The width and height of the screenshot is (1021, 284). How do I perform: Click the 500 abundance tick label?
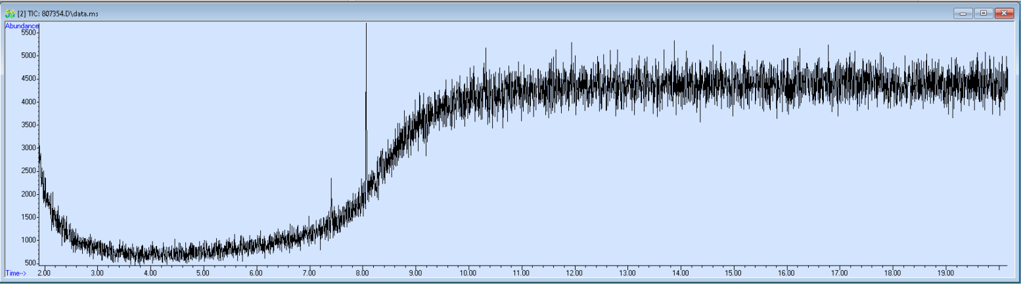(x=31, y=263)
